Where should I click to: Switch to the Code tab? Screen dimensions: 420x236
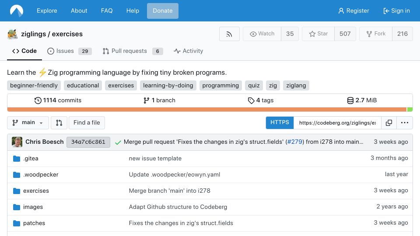coord(24,51)
